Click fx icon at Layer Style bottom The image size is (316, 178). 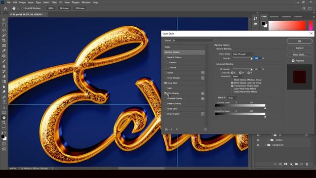coord(166,130)
